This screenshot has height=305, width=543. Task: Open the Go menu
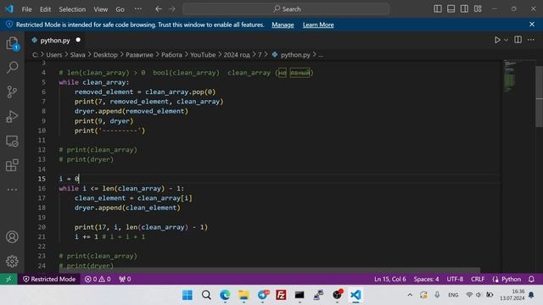pos(120,9)
